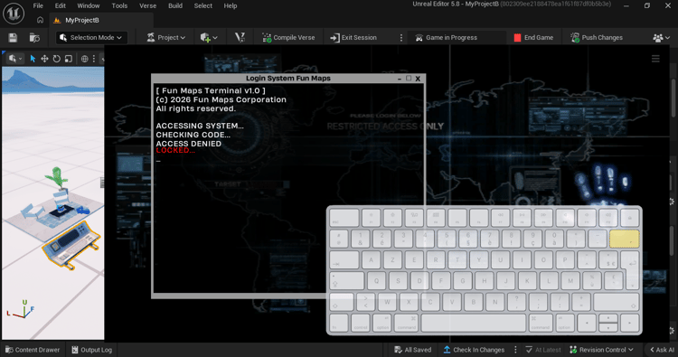Screen dimensions: 678x357
Task: Click the Unreal Engine logo icon
Action: point(14,13)
